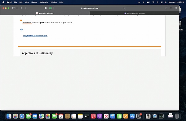Open the Bookmarks menu
The height and width of the screenshot is (121, 186).
point(44,2)
